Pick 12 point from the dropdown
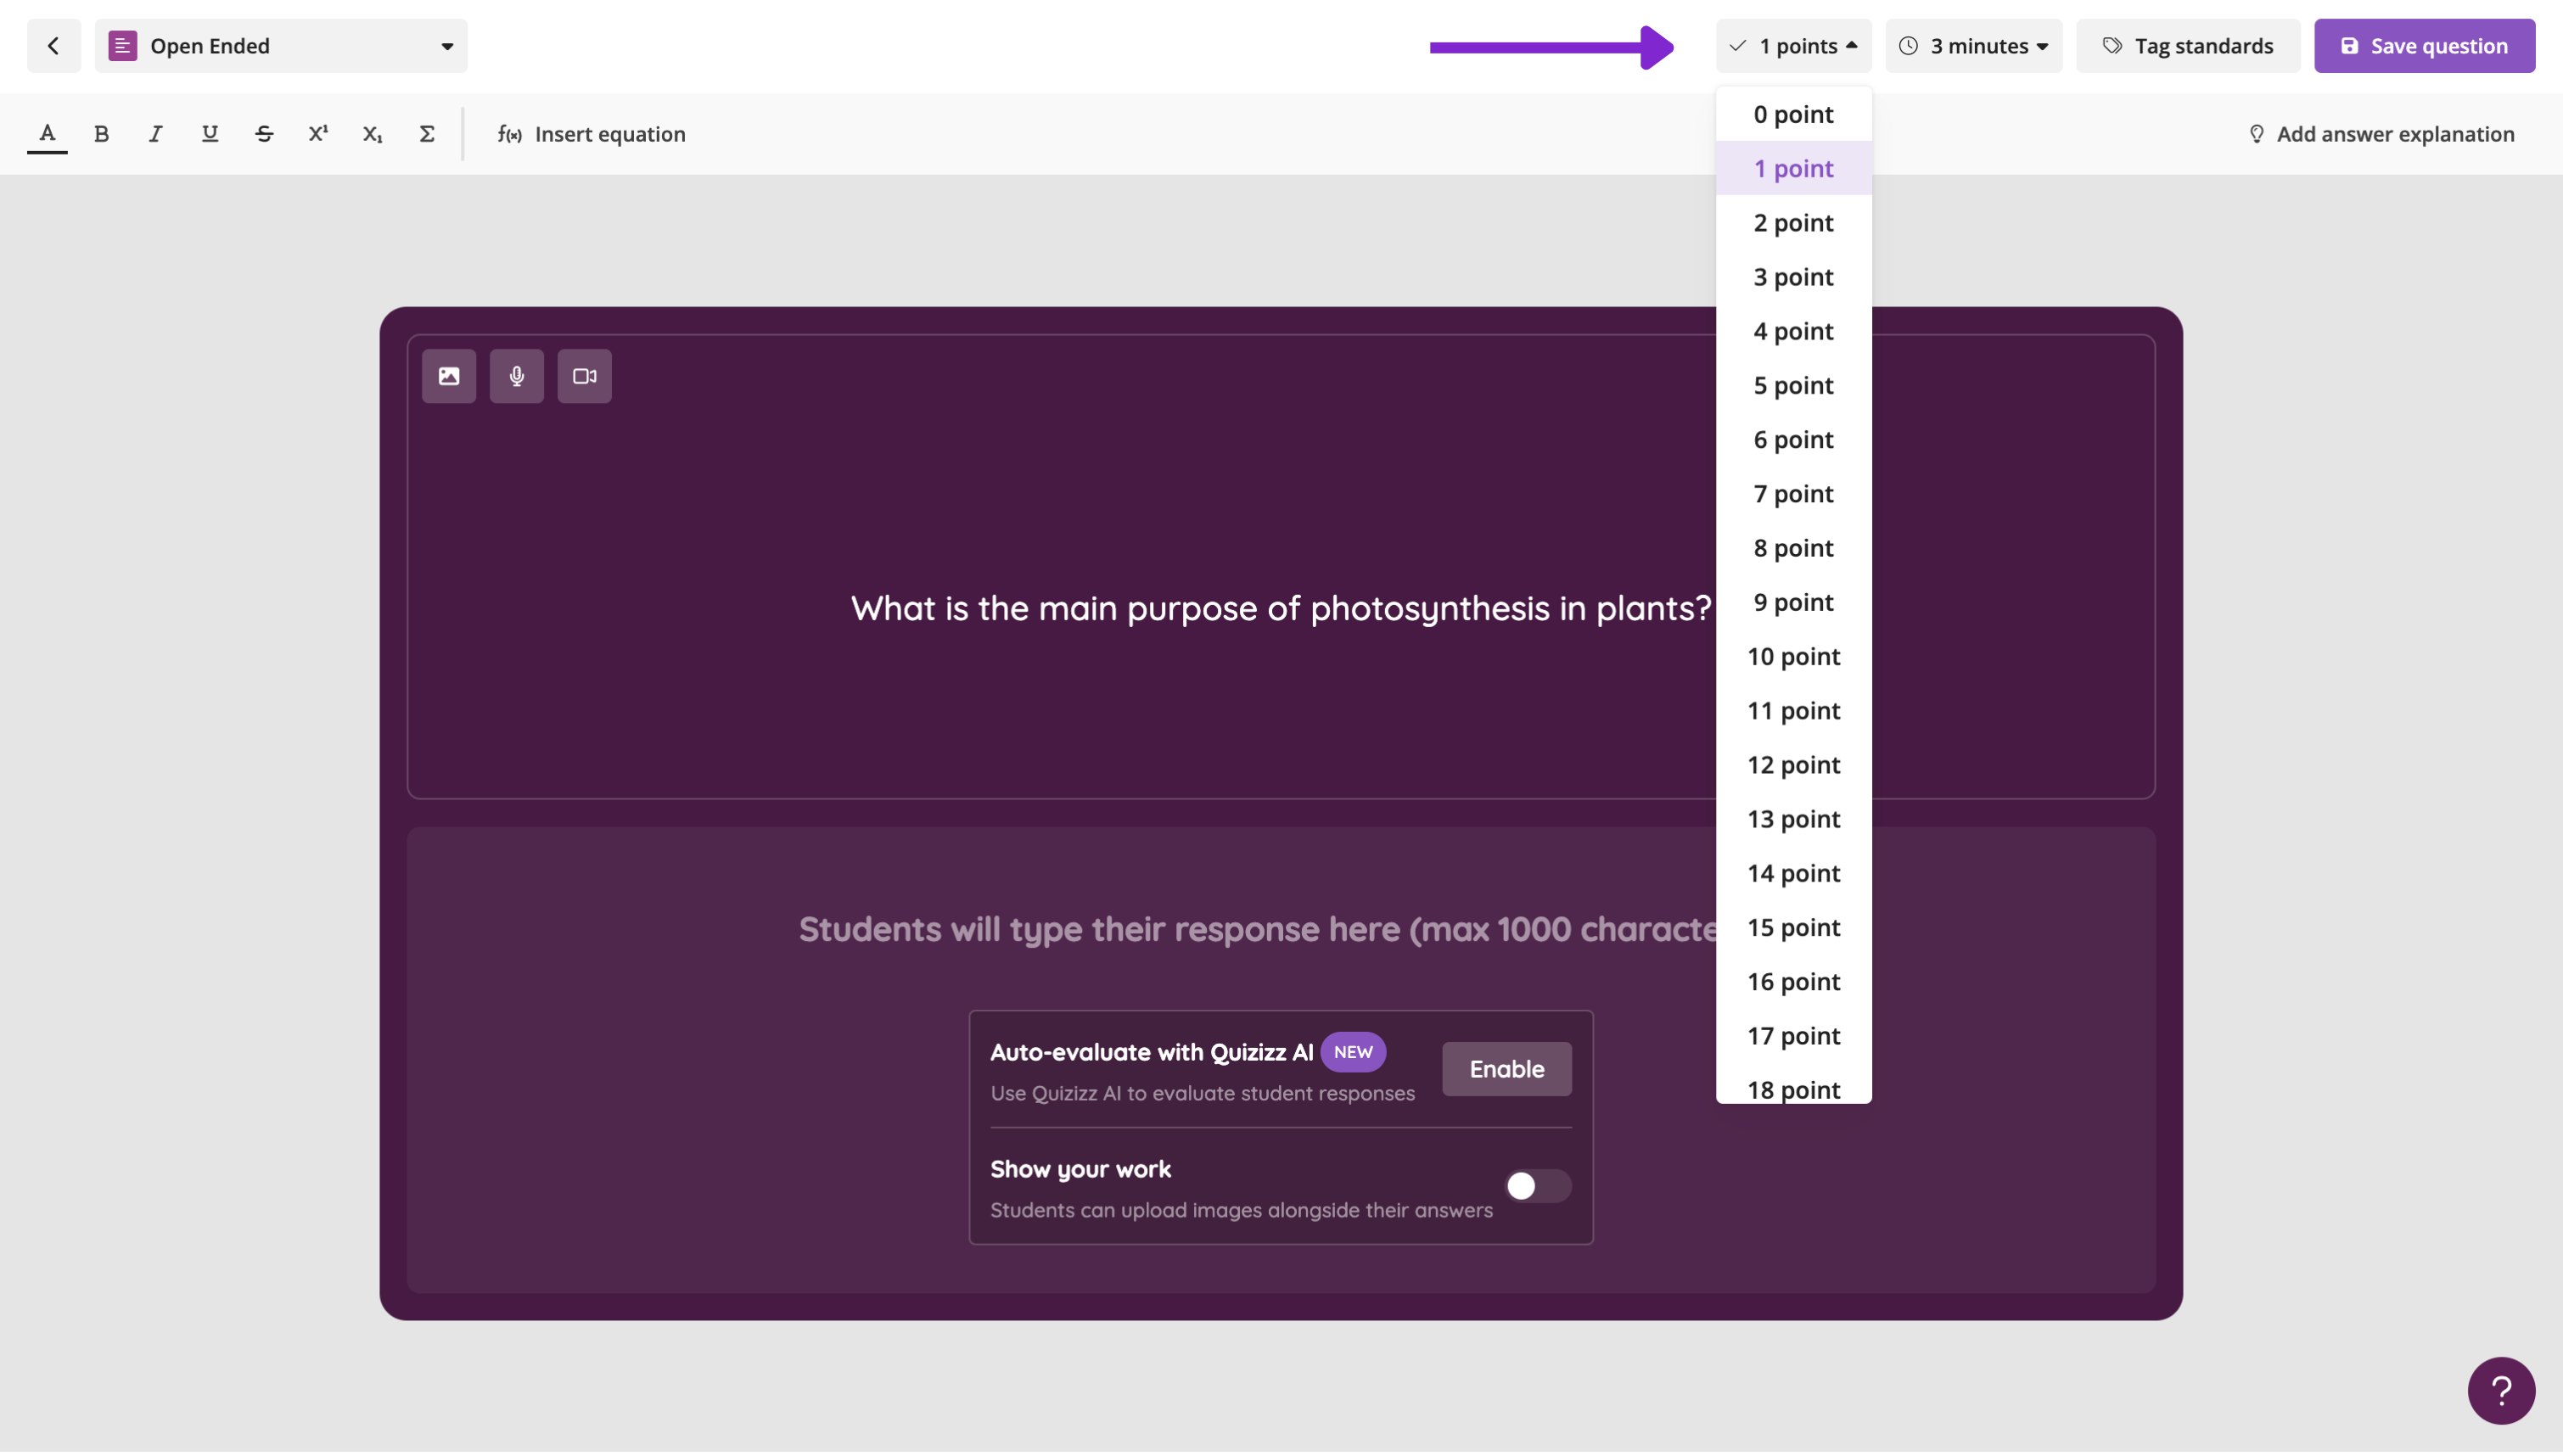 (1793, 765)
